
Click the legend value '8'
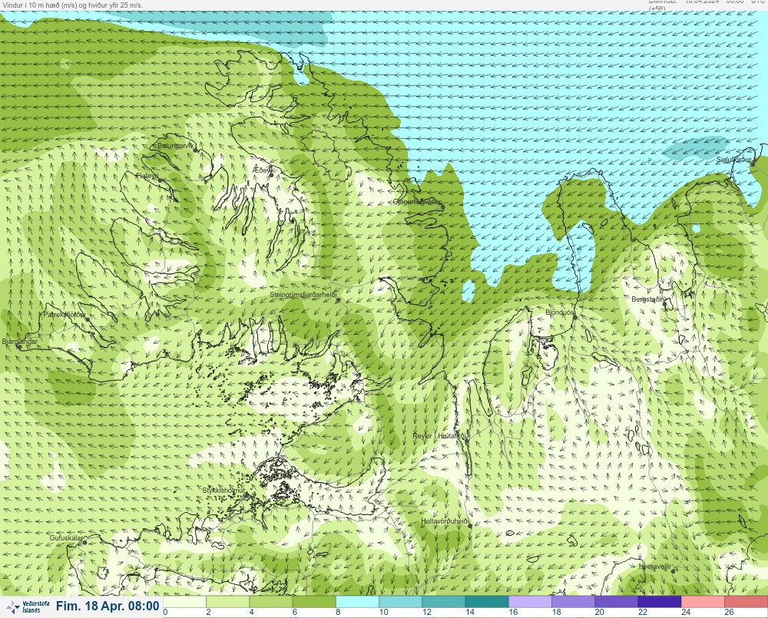pos(338,612)
